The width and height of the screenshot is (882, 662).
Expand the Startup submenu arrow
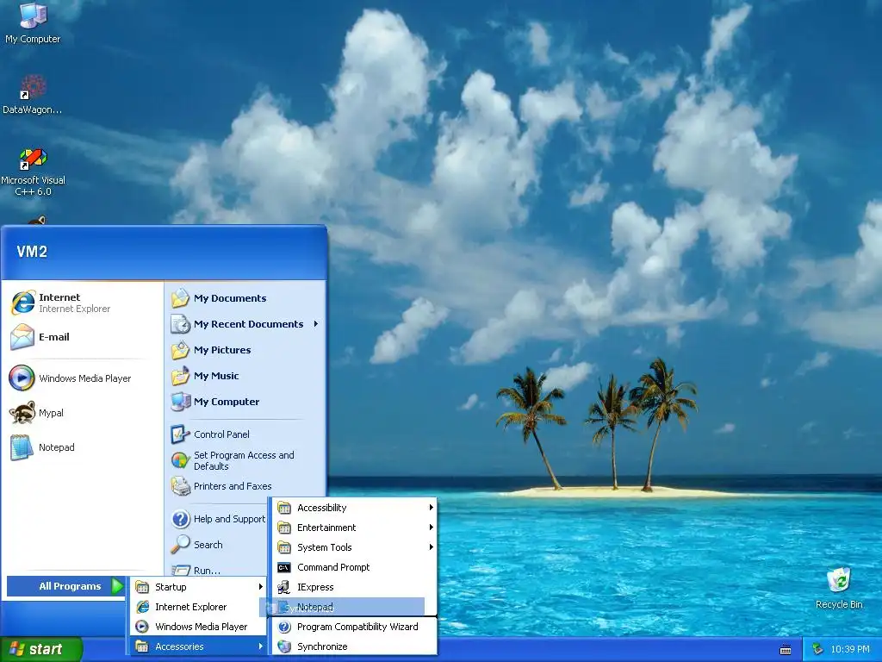click(x=260, y=587)
